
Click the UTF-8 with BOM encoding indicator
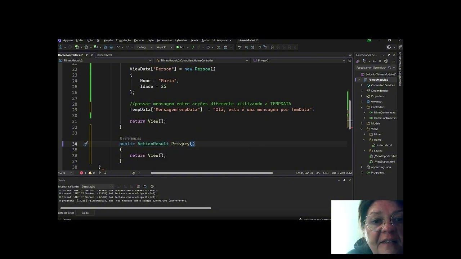pos(341,173)
